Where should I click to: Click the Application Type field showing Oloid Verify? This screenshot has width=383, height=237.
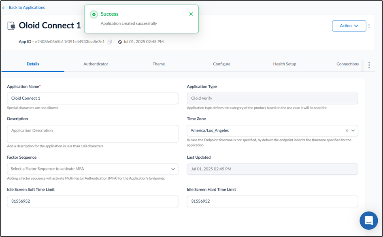pos(272,99)
